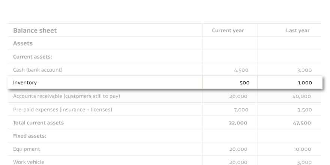The height and width of the screenshot is (165, 330).
Task: Click Work vehicle last year value 3,000
Action: tap(304, 162)
